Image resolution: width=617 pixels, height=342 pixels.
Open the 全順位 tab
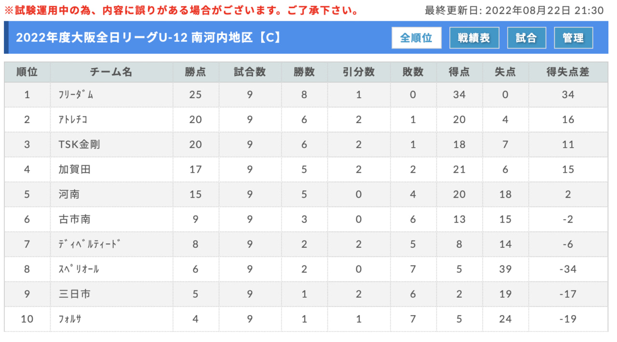click(416, 38)
